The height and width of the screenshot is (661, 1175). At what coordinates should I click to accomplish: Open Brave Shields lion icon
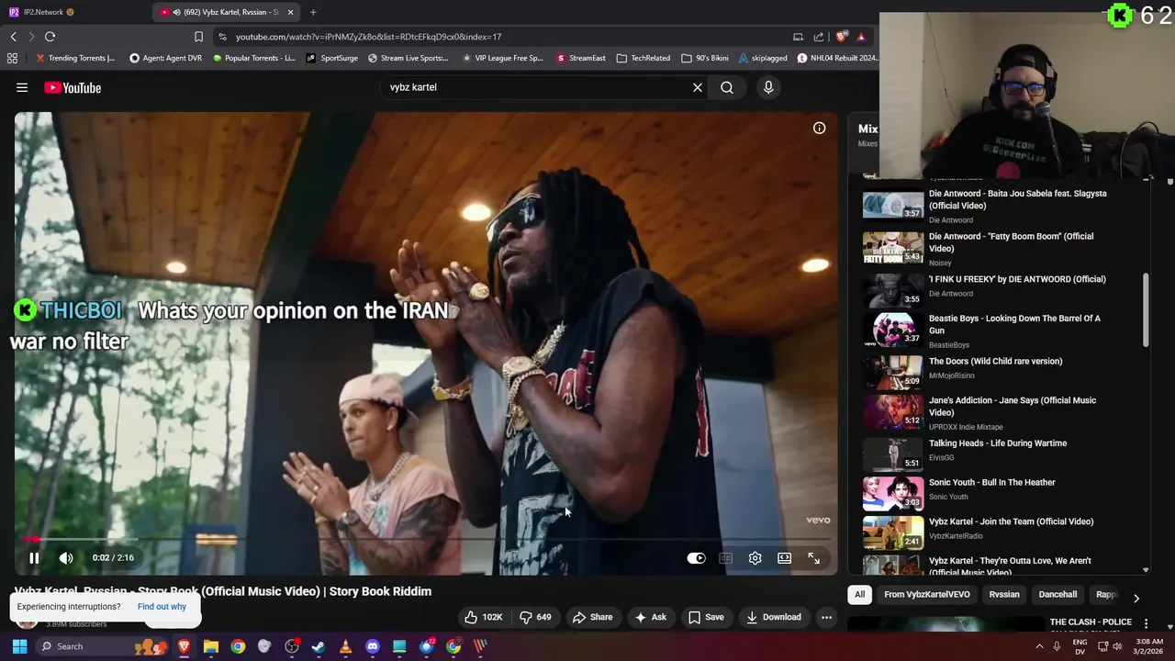tap(842, 37)
